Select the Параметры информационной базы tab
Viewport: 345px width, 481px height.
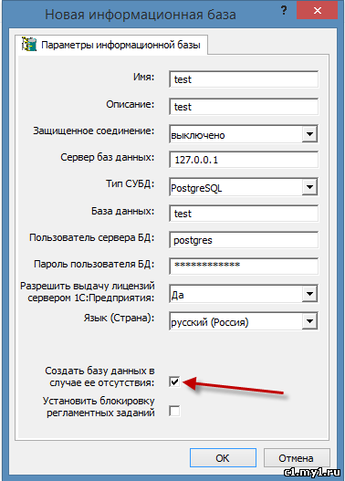pos(112,45)
